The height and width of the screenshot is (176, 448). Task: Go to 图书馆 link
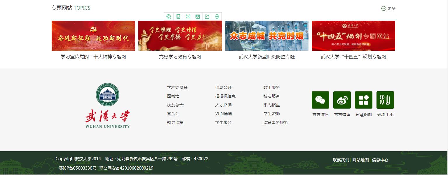[173, 96]
